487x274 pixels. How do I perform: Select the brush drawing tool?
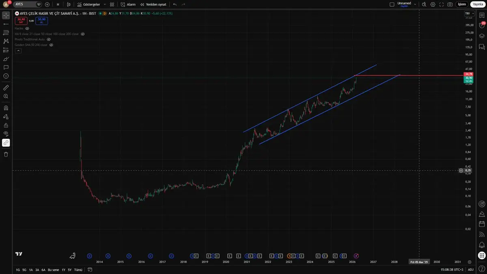click(6, 59)
